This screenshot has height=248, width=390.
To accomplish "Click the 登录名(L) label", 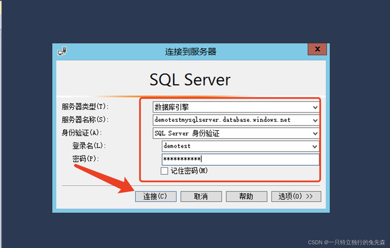I will pos(89,146).
